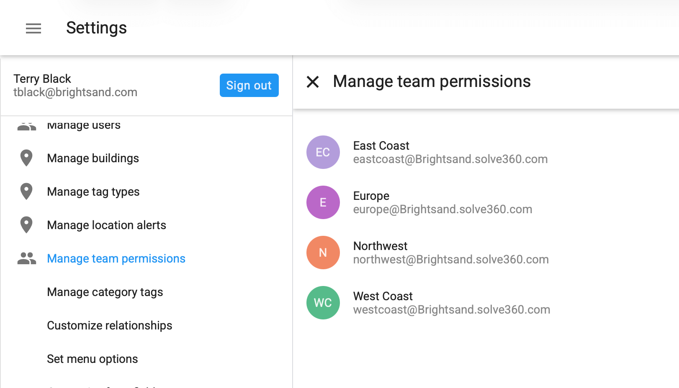This screenshot has height=388, width=679.
Task: Click the green West Coast WC avatar
Action: point(323,303)
